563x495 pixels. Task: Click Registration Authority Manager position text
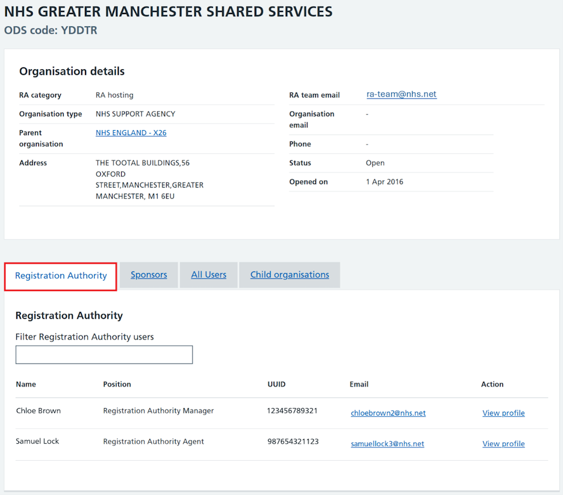click(158, 411)
